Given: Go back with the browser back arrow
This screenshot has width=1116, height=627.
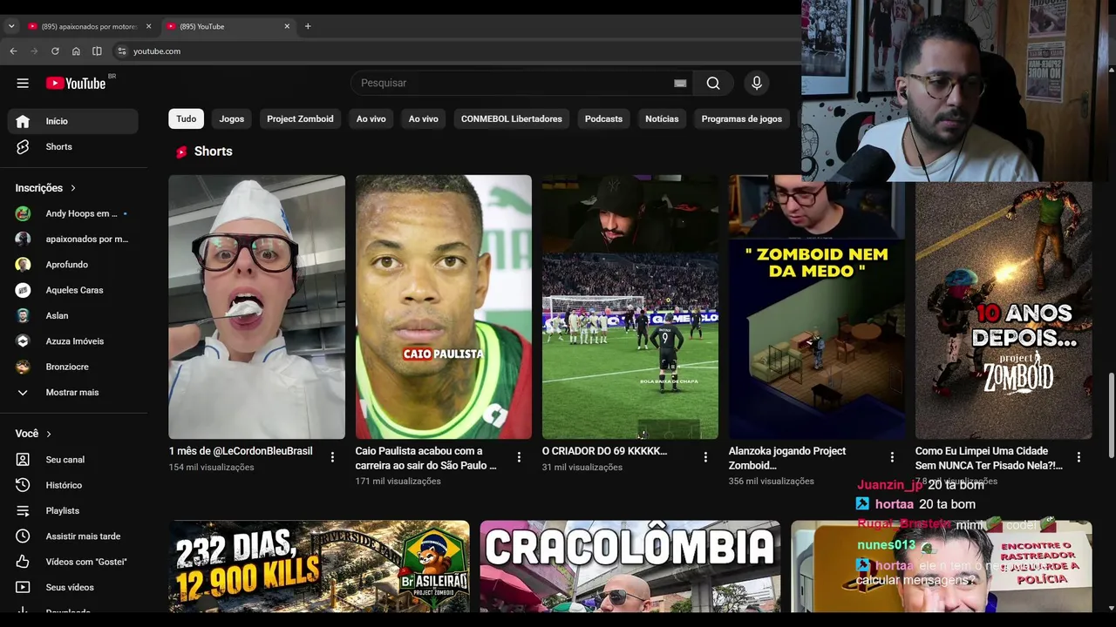Looking at the screenshot, I should pos(13,51).
